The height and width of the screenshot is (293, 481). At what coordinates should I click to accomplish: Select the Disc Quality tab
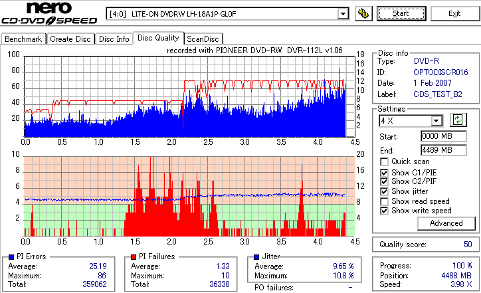click(x=158, y=38)
